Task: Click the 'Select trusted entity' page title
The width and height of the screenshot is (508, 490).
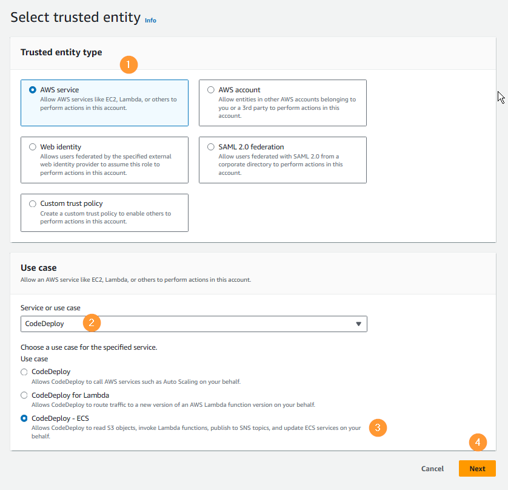Action: point(76,17)
